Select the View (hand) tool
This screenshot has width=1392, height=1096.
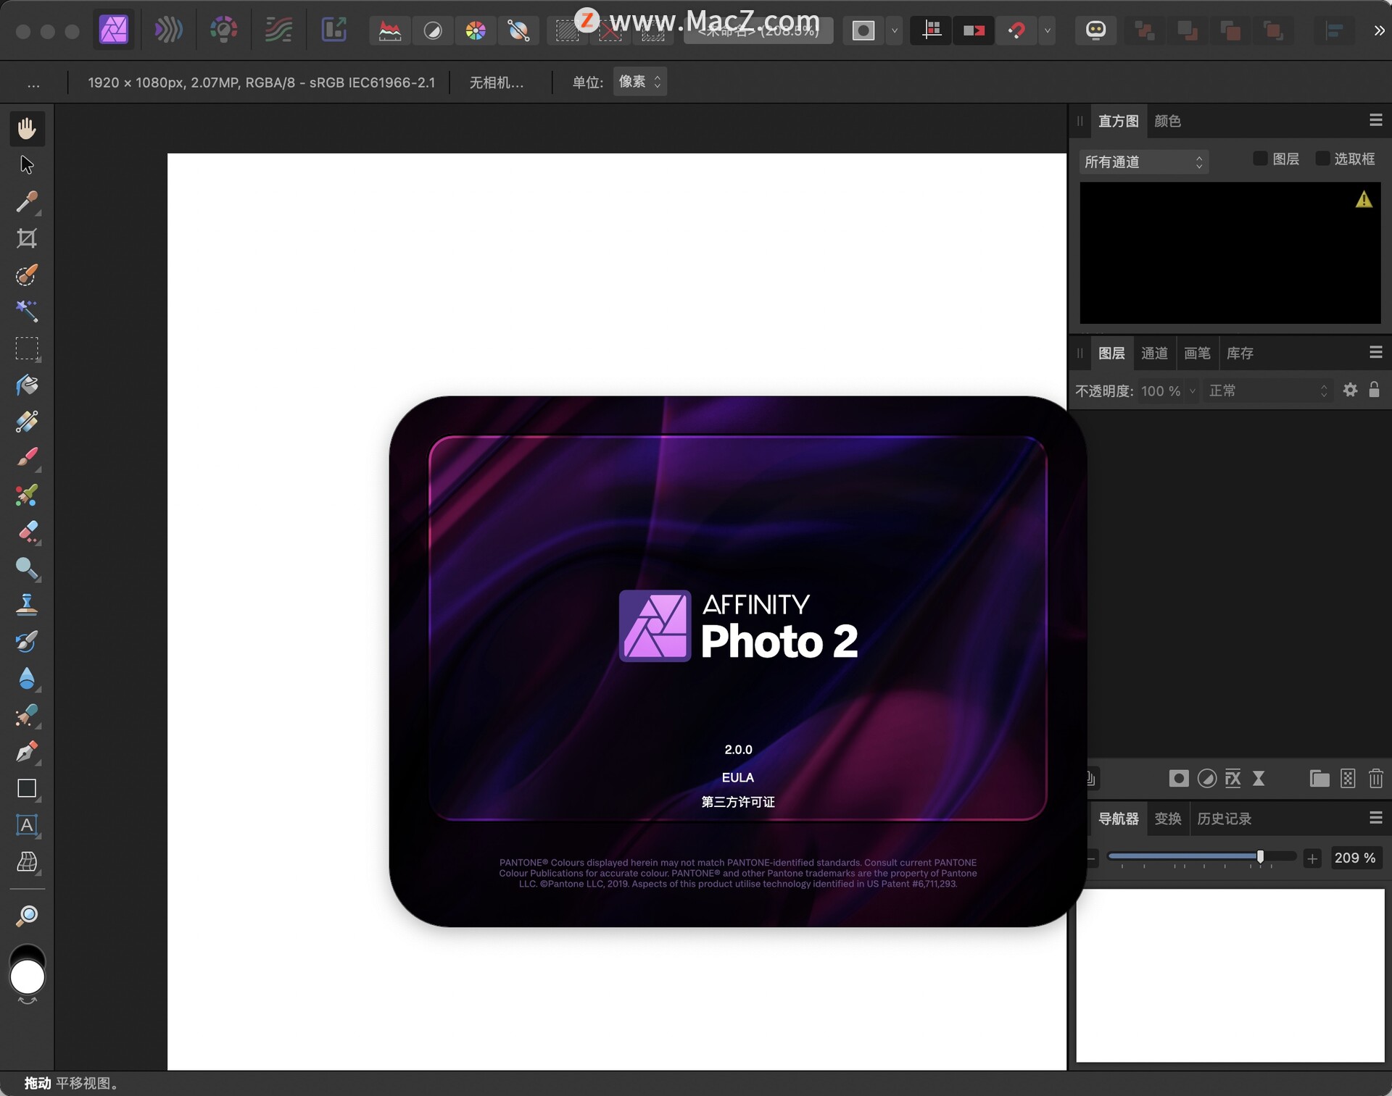tap(27, 128)
